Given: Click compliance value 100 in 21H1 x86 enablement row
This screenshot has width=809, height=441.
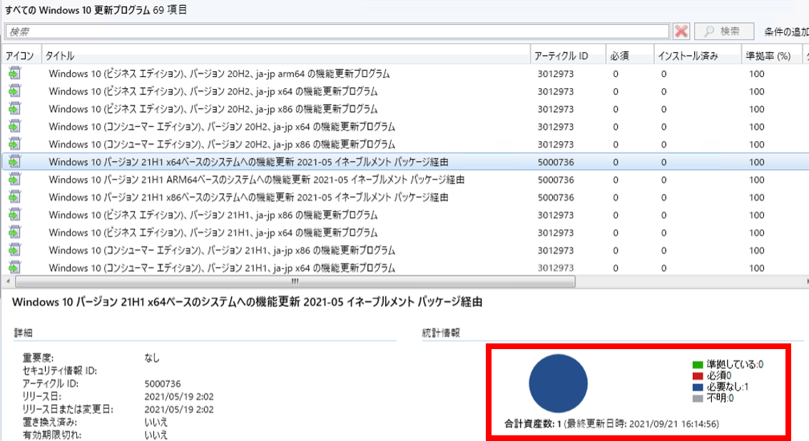Looking at the screenshot, I should (757, 197).
